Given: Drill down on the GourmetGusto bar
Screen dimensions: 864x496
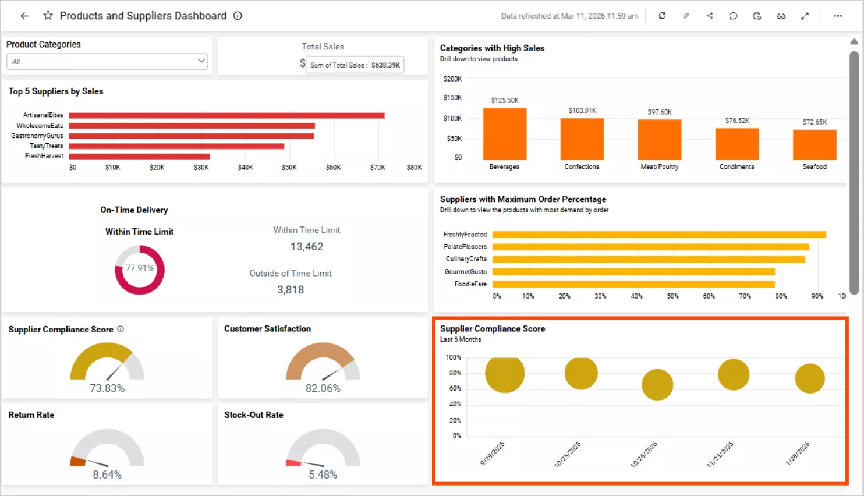Looking at the screenshot, I should [633, 272].
